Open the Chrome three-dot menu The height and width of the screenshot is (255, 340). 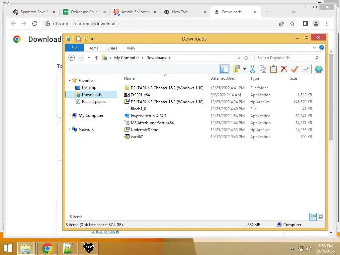click(327, 24)
